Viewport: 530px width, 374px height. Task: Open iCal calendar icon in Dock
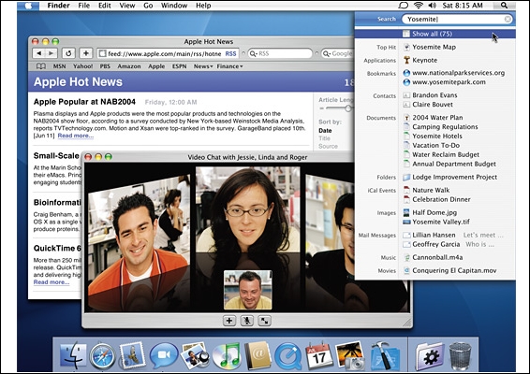point(318,356)
